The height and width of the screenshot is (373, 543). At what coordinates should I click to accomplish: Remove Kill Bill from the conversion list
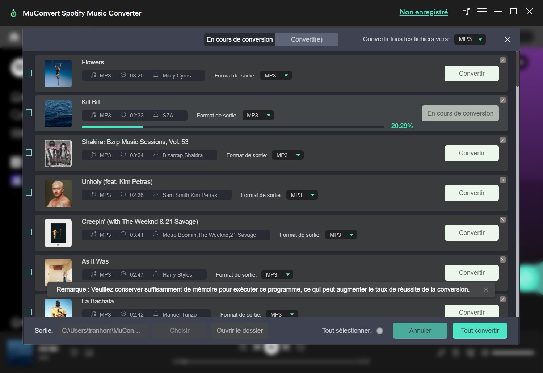(503, 100)
